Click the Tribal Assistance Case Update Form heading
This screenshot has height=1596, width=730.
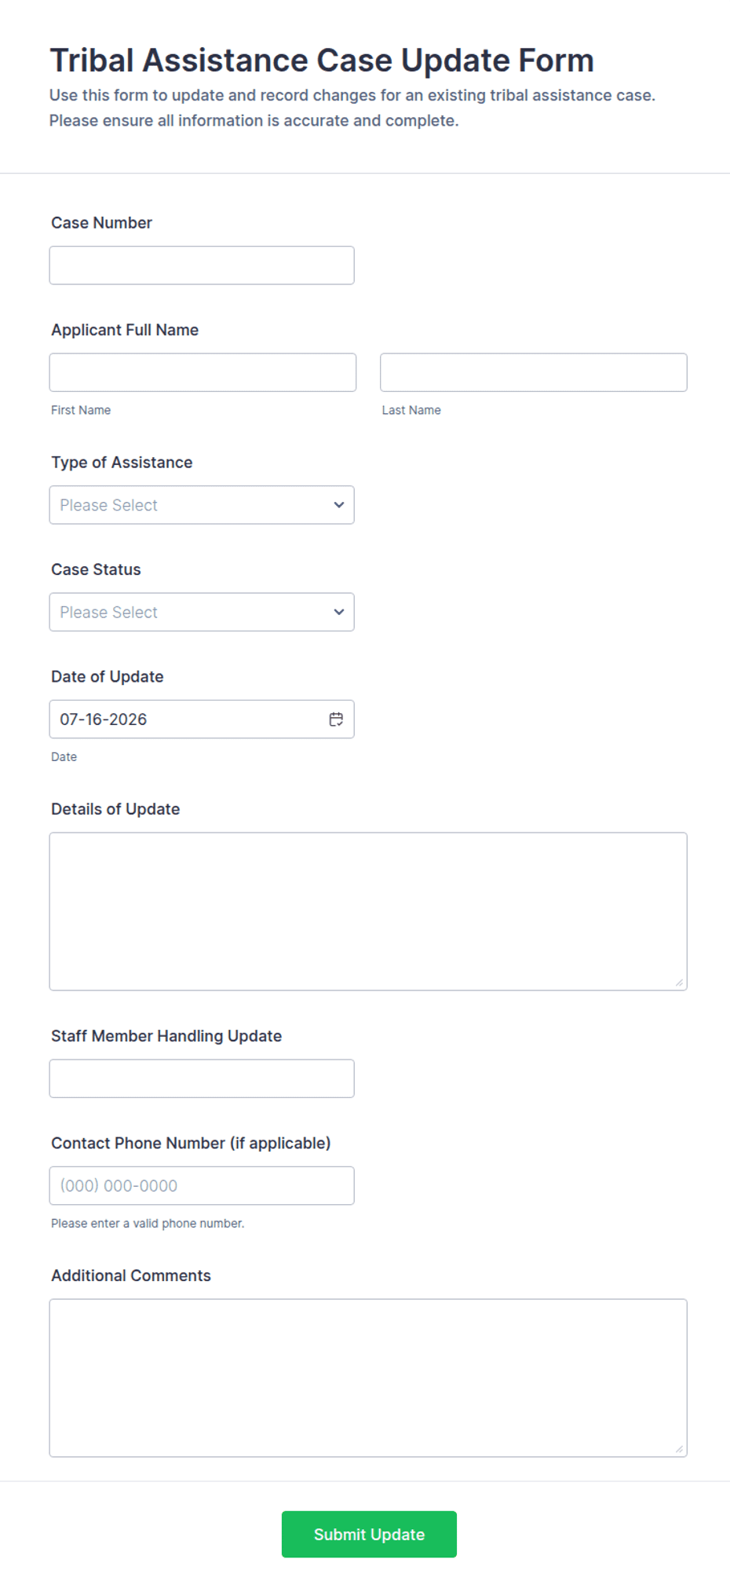322,60
